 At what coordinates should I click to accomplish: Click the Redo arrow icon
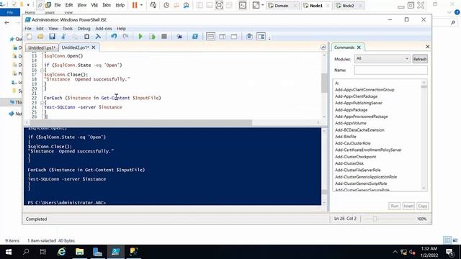point(125,37)
